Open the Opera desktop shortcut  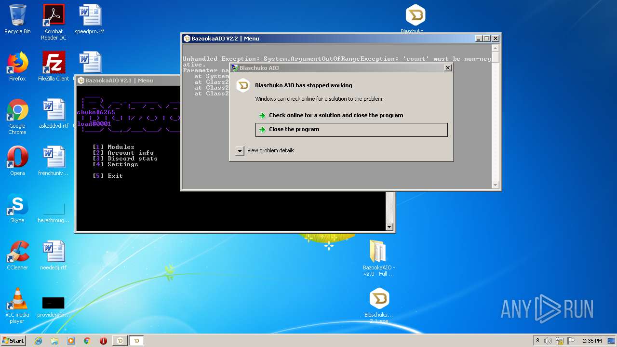click(x=17, y=161)
